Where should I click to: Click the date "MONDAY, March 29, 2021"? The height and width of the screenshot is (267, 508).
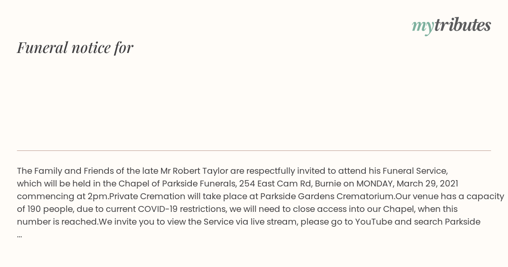[407, 184]
